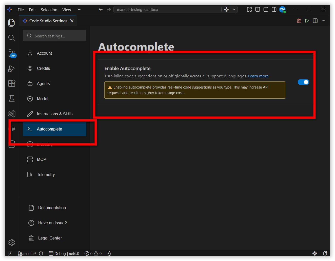Open the Customize Layout icon

(x=249, y=9)
